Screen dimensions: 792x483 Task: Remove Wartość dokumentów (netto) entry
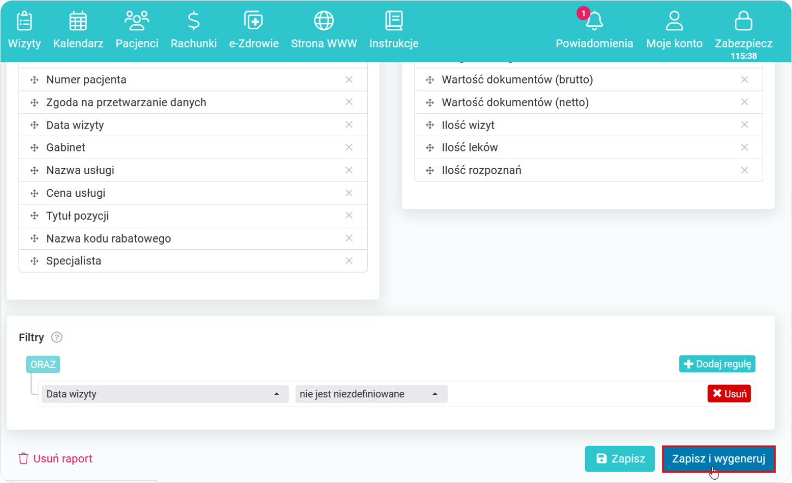[x=745, y=102]
